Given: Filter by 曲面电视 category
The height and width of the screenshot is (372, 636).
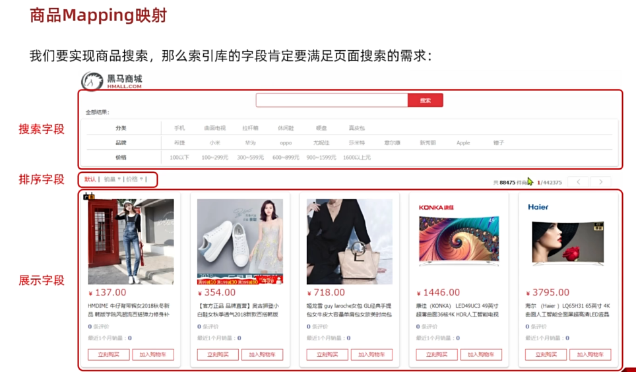Looking at the screenshot, I should tap(214, 128).
